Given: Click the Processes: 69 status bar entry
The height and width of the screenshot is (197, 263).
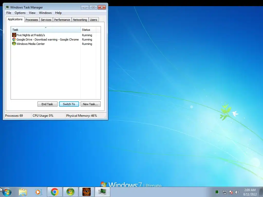Looking at the screenshot, I should [x=14, y=116].
